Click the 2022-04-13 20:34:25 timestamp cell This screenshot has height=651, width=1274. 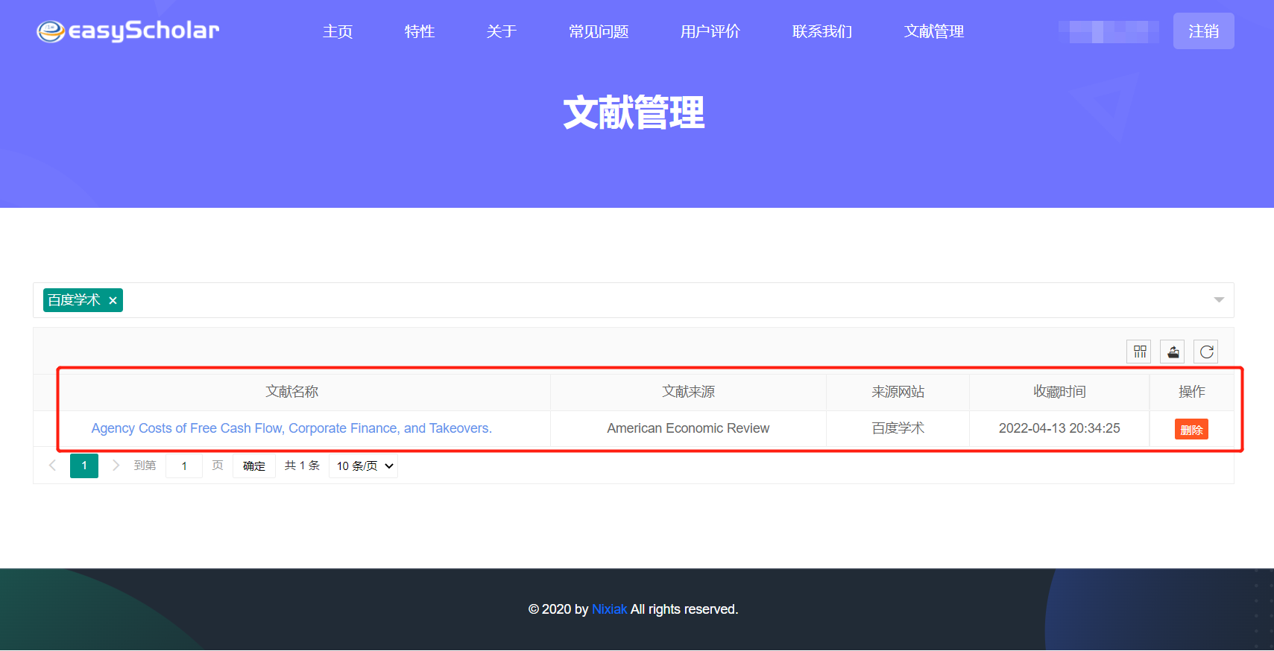[1059, 428]
